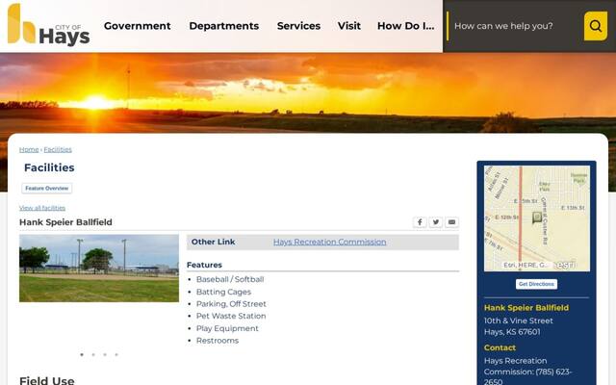Click 'Pet Waste Station' feature text
The image size is (616, 385).
pos(231,316)
